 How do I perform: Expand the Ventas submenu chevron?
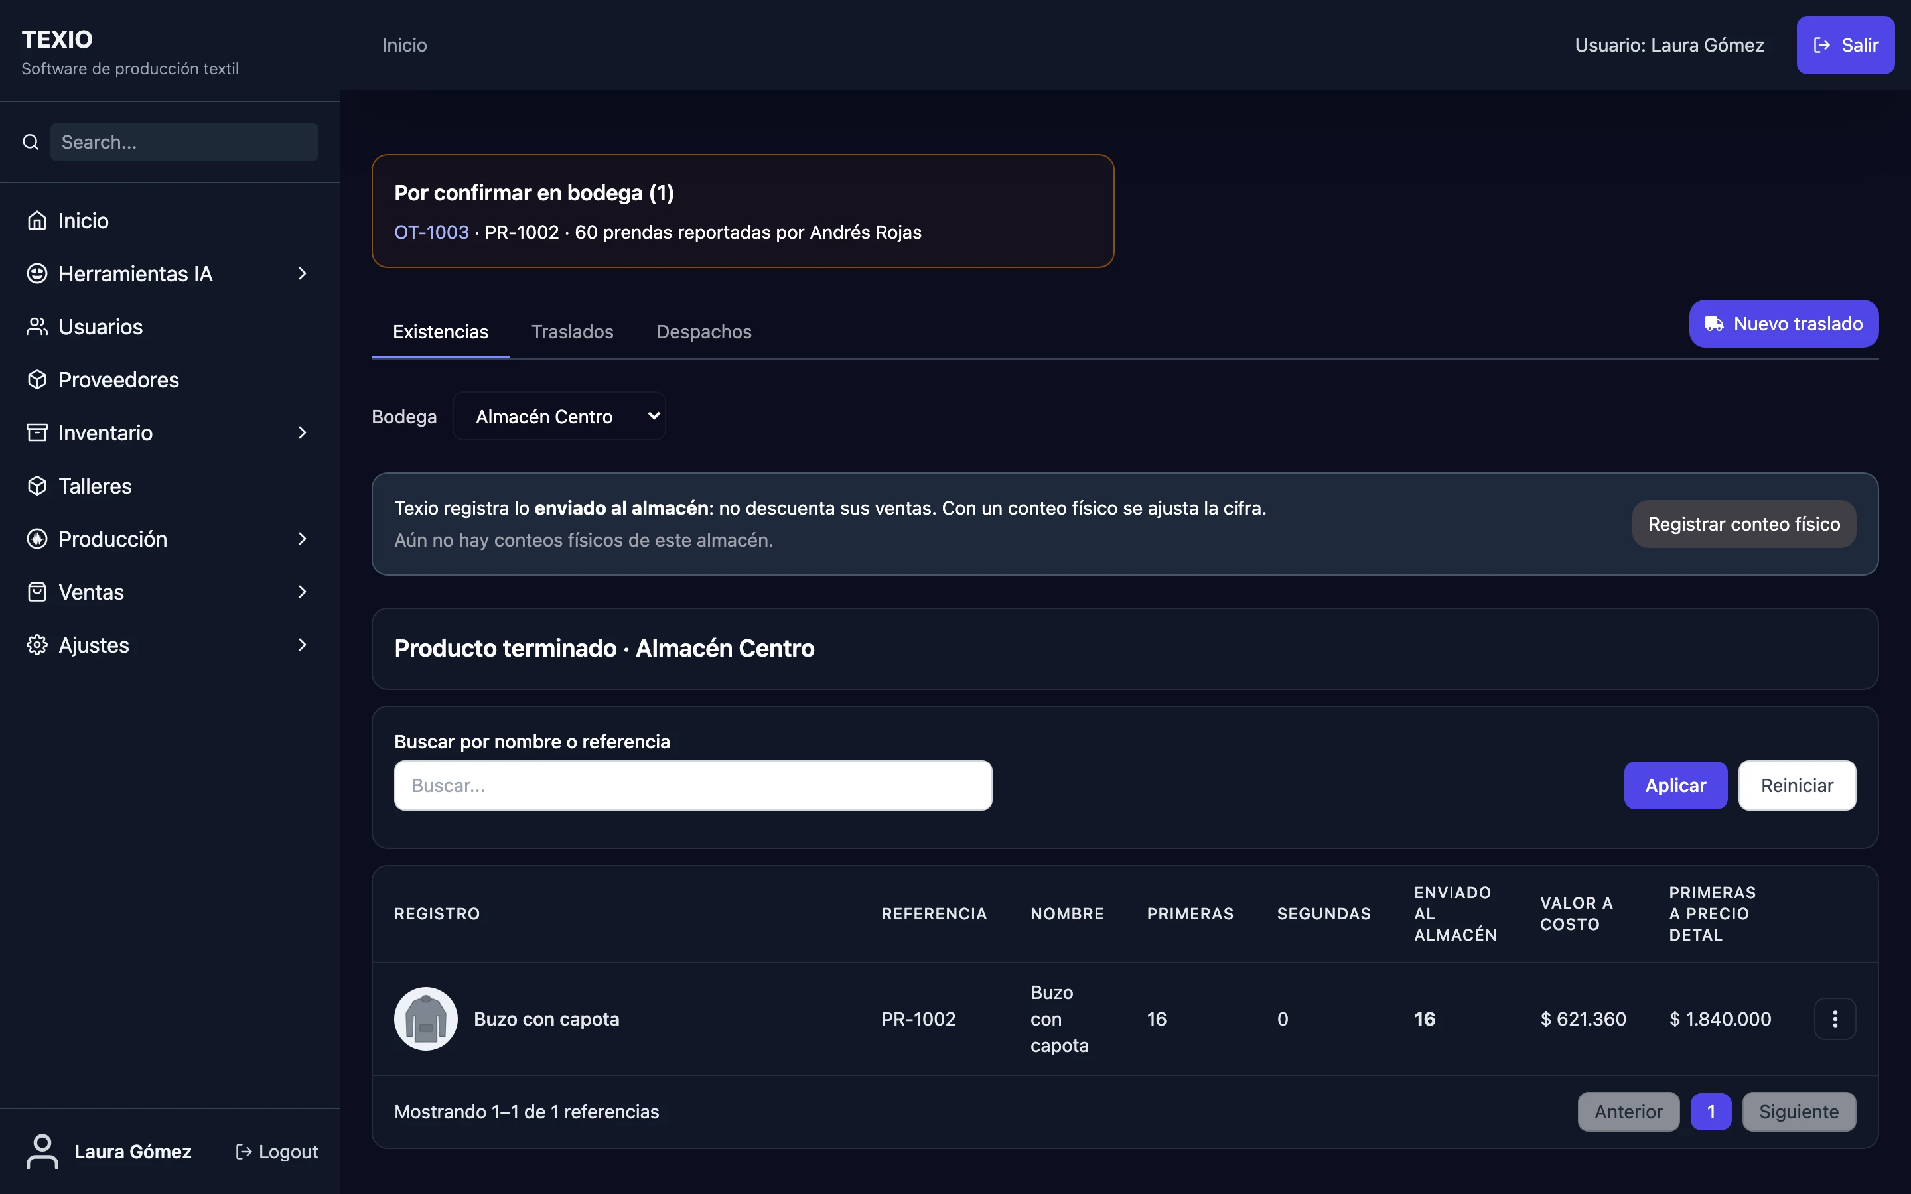303,592
